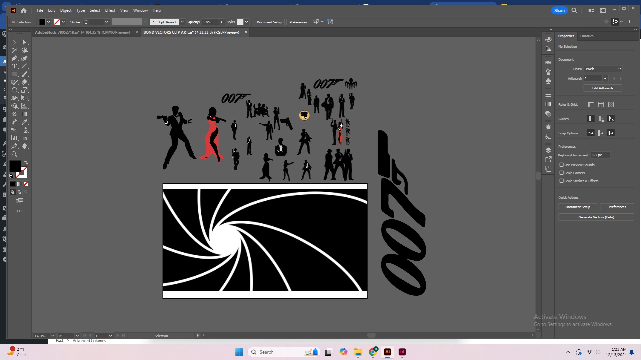Click Document Setup in control bar

point(269,22)
